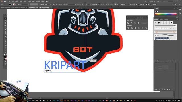This screenshot has height=102, width=182.
Task: Click the Divide pathfinder icon
Action: click(128, 28)
